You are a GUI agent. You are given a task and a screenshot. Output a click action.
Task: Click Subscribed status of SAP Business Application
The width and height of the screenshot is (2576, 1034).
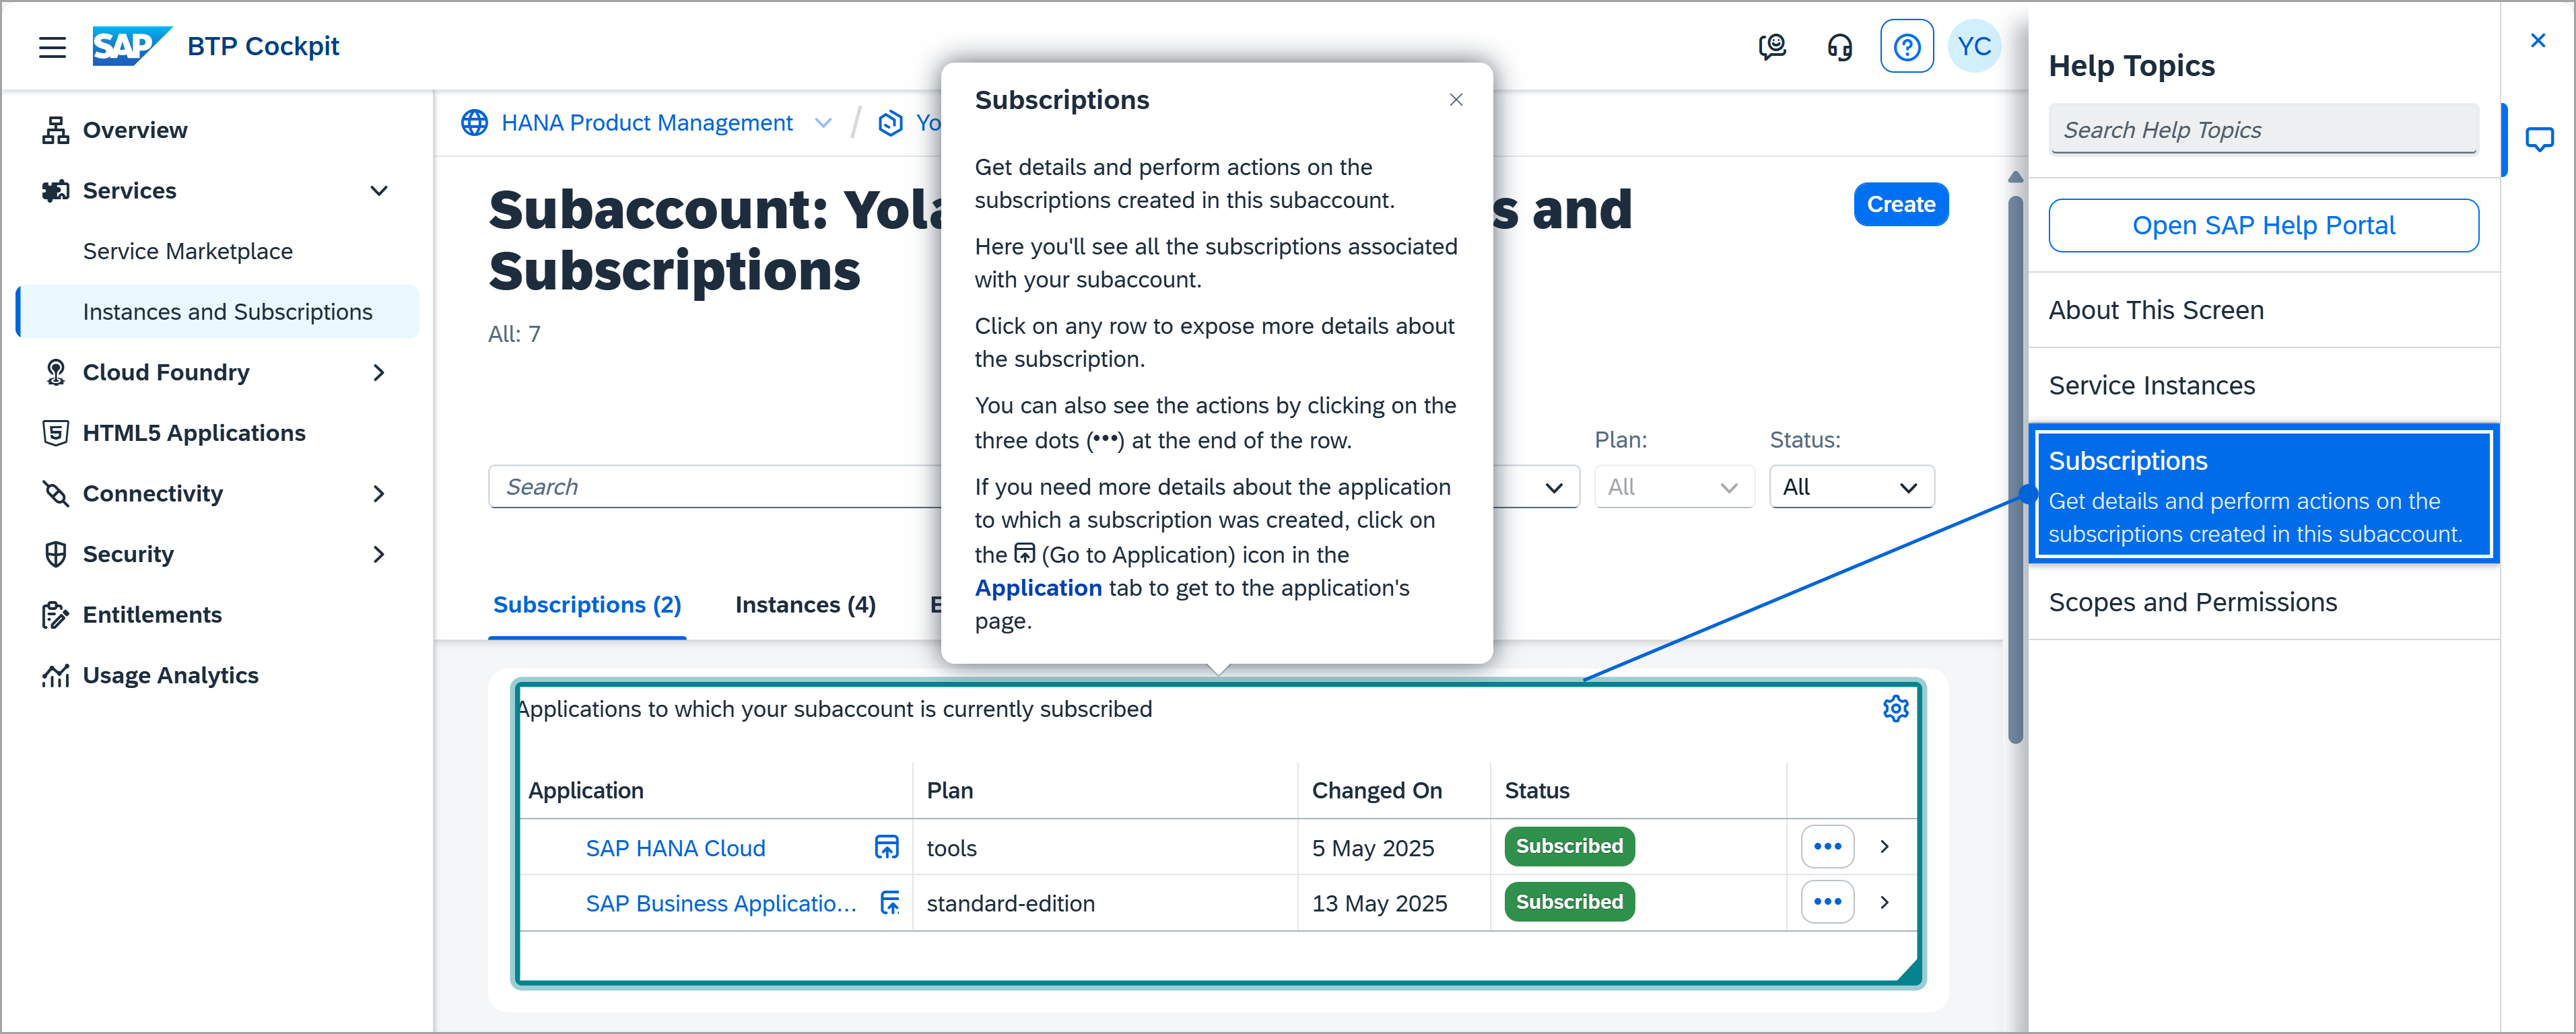coord(1569,902)
